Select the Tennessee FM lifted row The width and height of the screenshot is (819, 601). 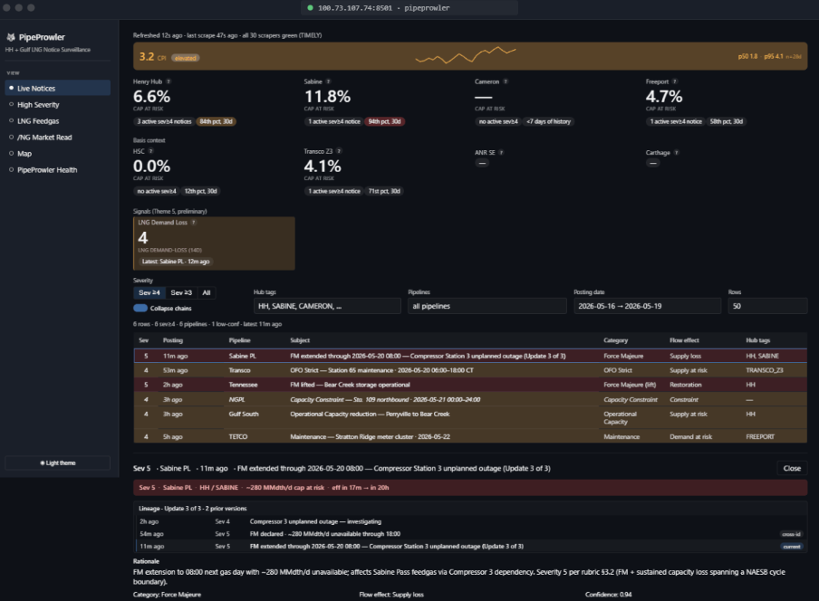click(x=470, y=385)
